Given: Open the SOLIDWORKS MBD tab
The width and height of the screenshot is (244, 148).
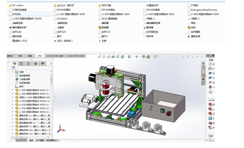Looking at the screenshot, I should click(x=76, y=56).
